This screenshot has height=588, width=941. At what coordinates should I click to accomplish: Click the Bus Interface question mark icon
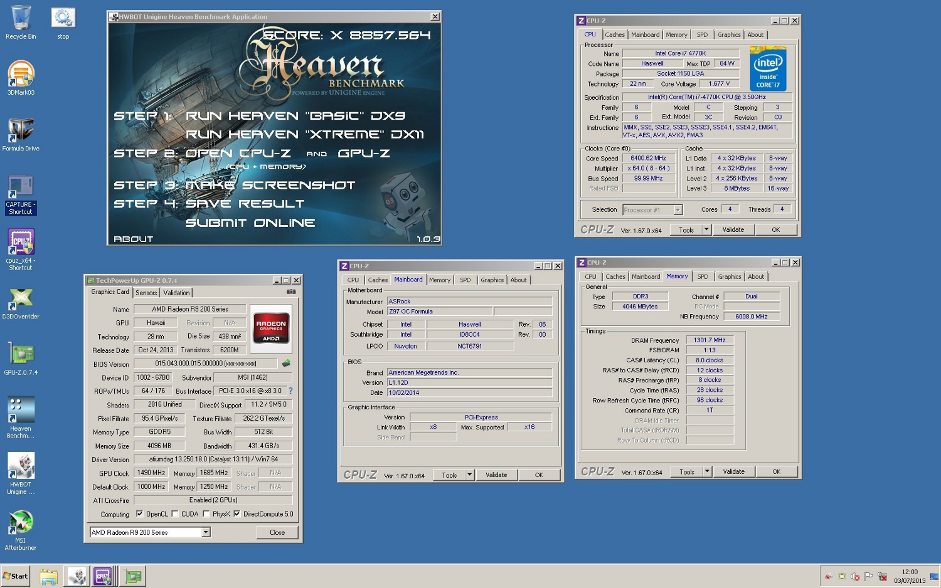coord(290,391)
